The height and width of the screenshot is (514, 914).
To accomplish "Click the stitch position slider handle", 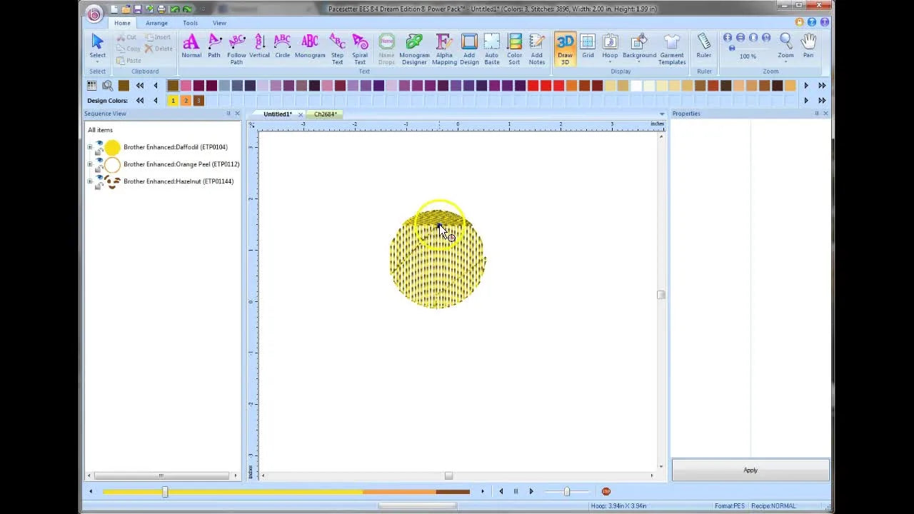I will 165,491.
